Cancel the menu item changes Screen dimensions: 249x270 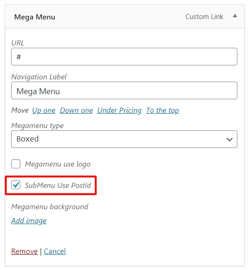point(55,251)
